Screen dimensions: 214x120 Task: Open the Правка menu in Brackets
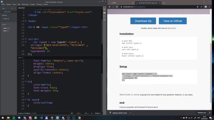coord(9,4)
